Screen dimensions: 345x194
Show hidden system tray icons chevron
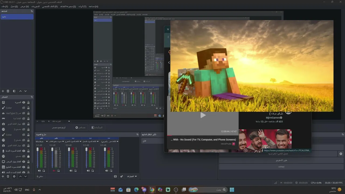[40, 190]
